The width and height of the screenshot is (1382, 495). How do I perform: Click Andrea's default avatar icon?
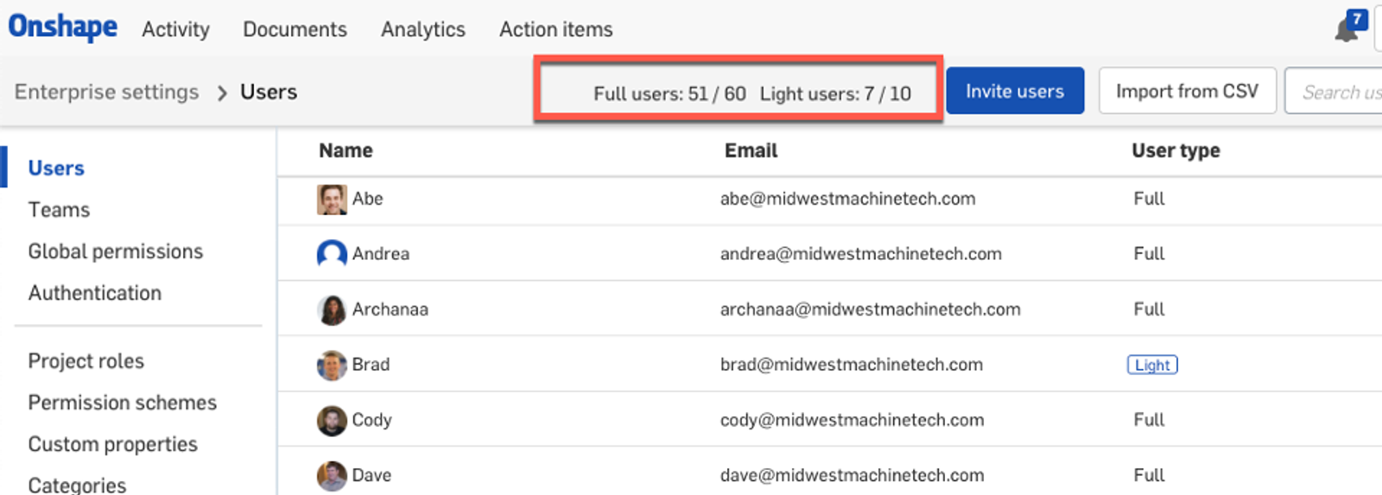click(332, 254)
